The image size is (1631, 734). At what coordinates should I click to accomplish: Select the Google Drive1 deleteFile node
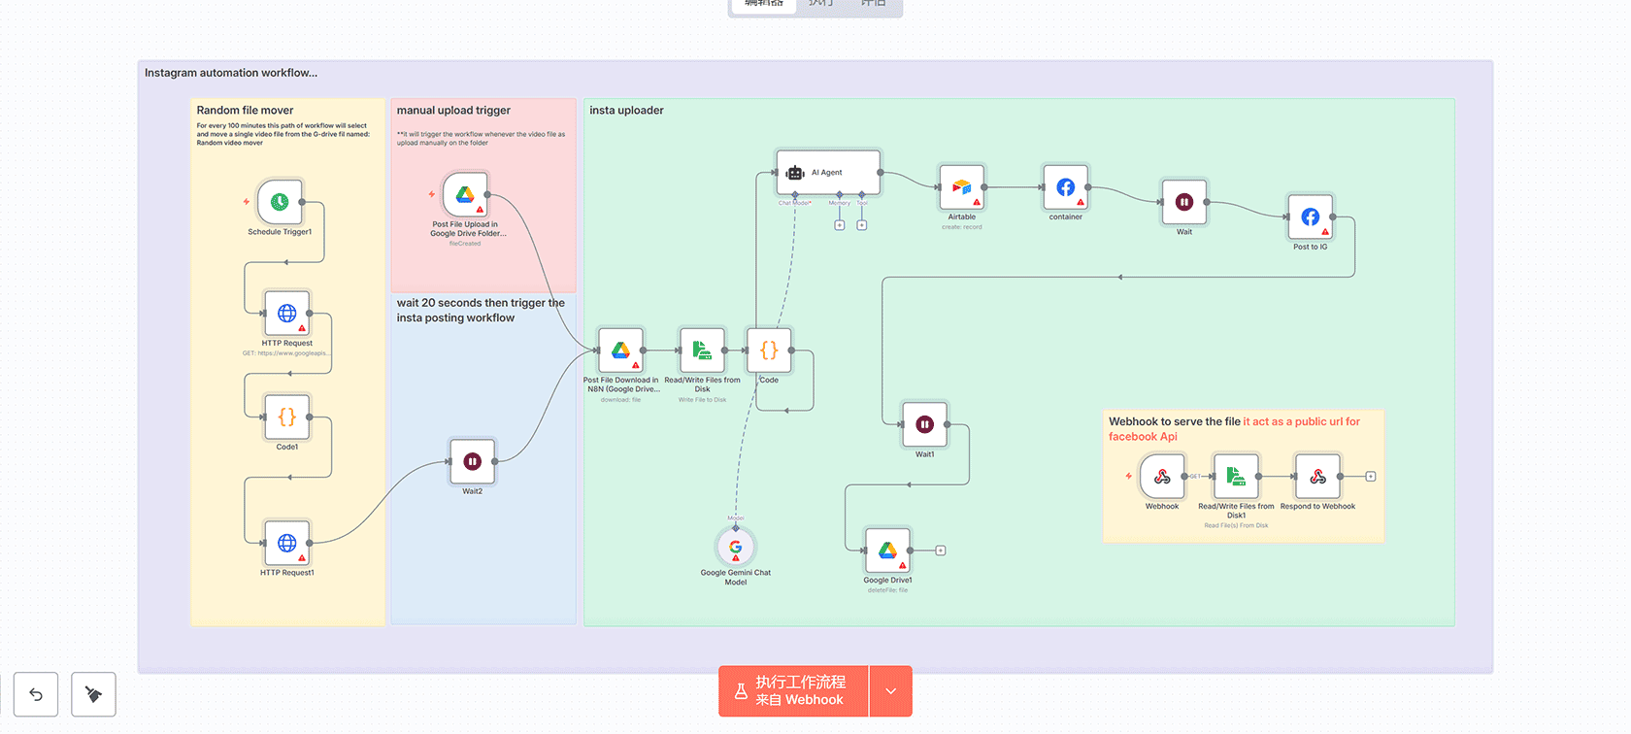887,550
